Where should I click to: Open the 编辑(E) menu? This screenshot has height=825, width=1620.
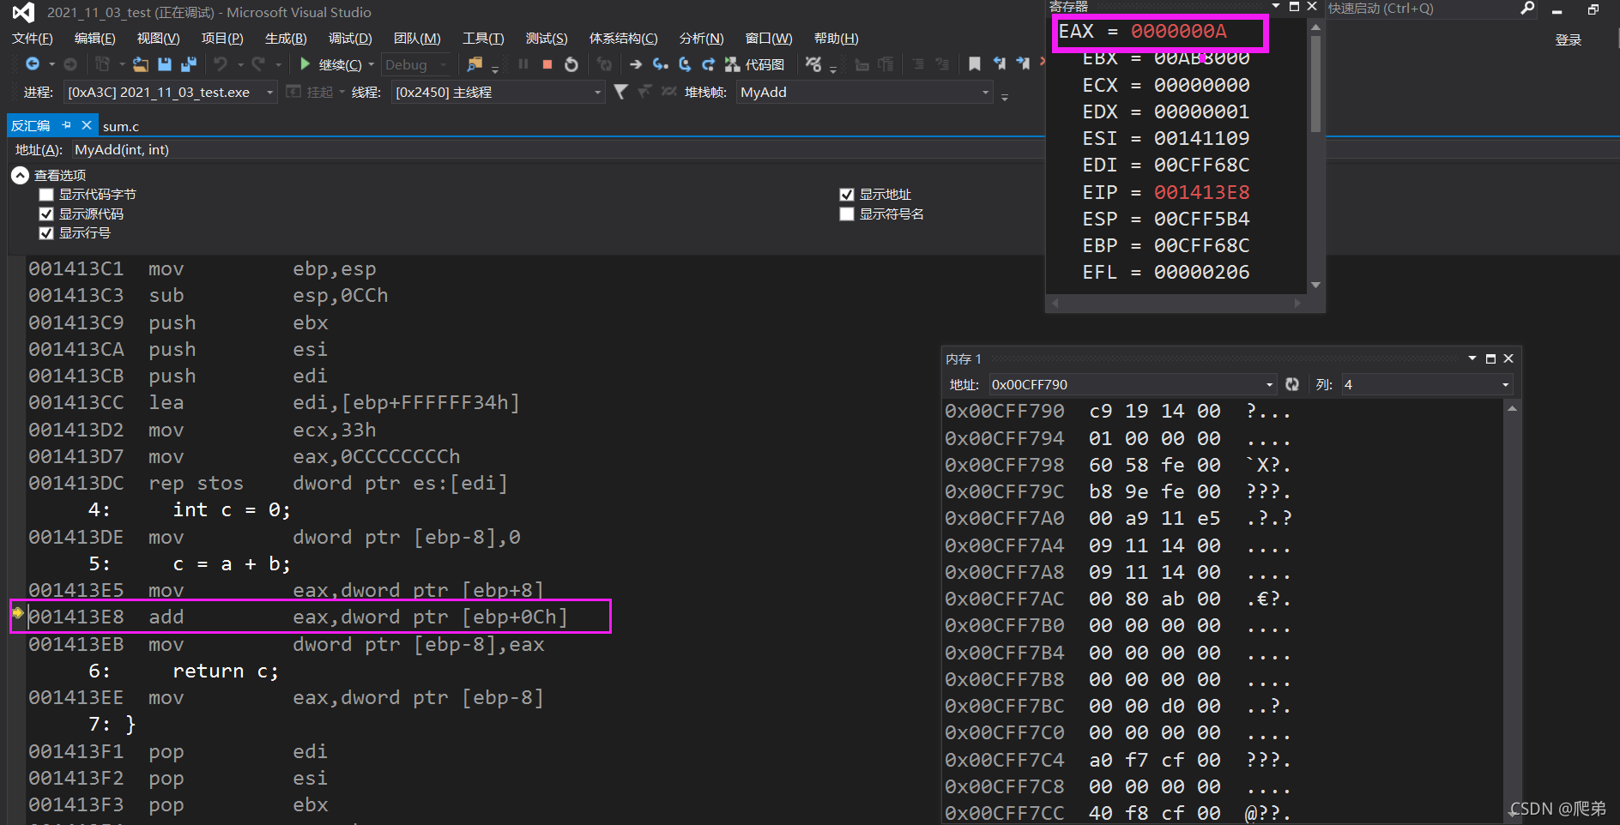coord(95,39)
